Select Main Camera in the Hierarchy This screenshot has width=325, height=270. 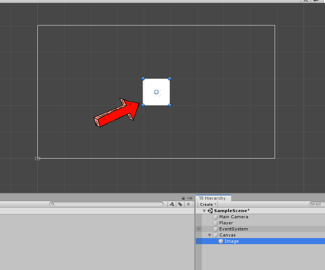click(x=233, y=217)
